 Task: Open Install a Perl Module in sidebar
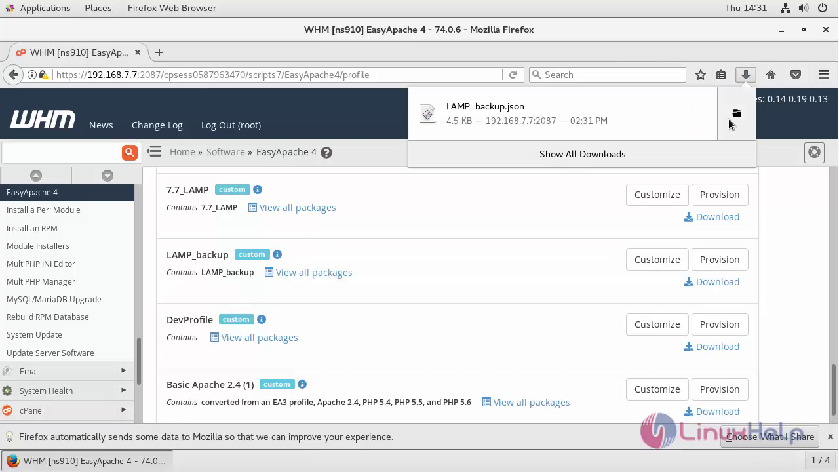pos(43,210)
